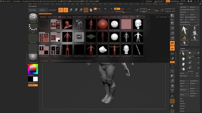
Task: Click the Append button in Subtool
Action: pyautogui.click(x=194, y=89)
